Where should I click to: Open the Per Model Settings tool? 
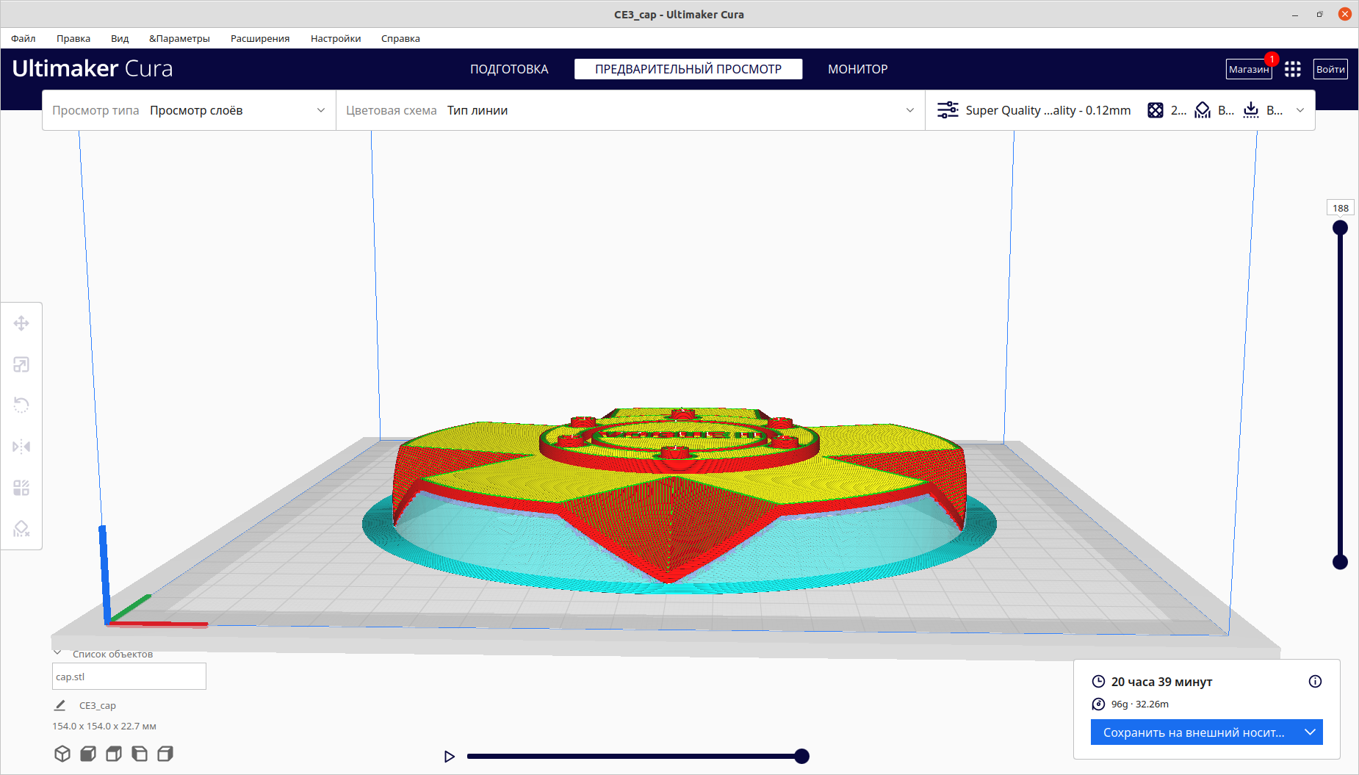[x=21, y=488]
